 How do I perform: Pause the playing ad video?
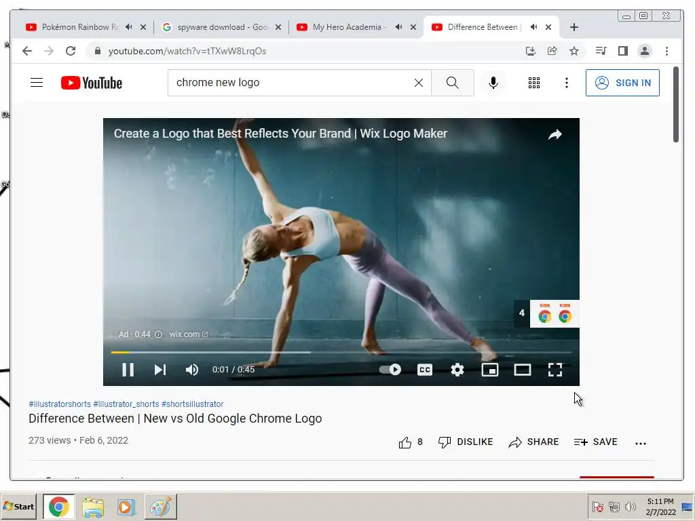[128, 370]
